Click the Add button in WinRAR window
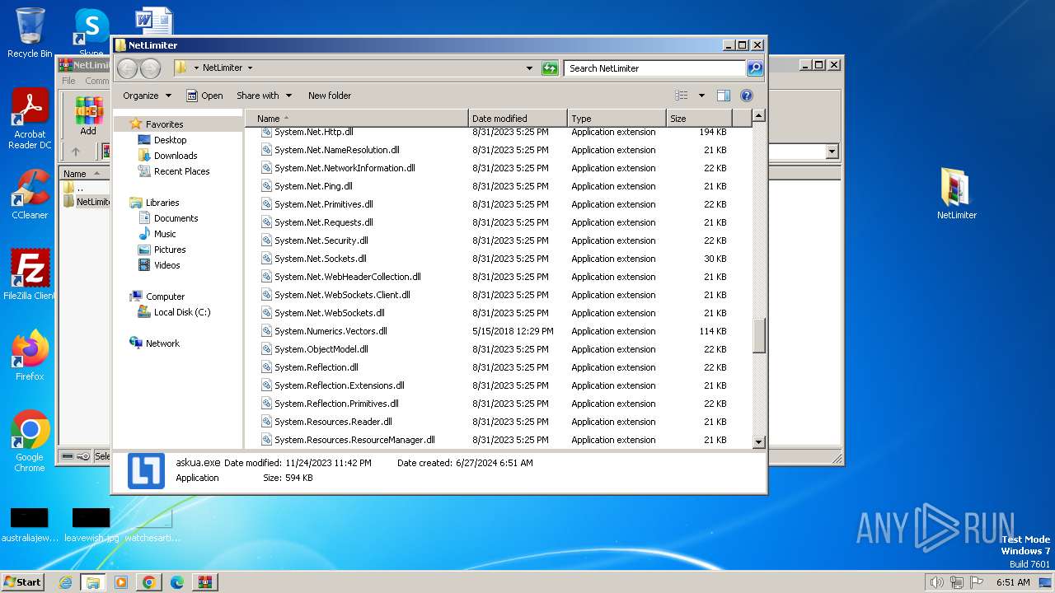The height and width of the screenshot is (593, 1055). coord(88,115)
